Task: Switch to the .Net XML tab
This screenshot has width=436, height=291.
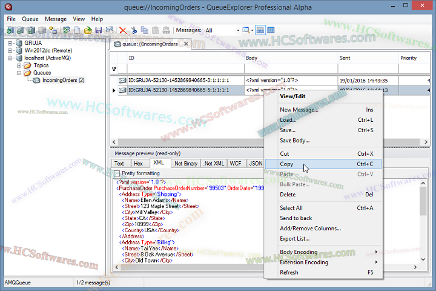Action: 214,164
